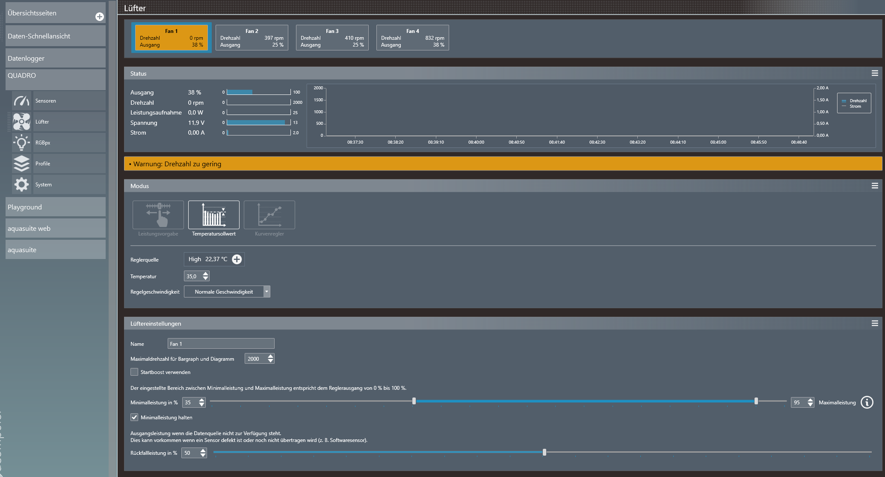Select the Profile layers icon
This screenshot has height=477, width=885.
coord(21,164)
